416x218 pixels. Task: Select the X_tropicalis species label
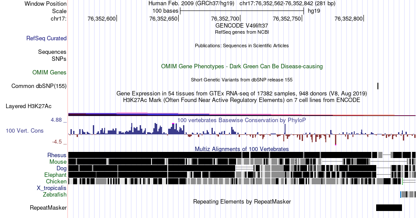pos(52,188)
